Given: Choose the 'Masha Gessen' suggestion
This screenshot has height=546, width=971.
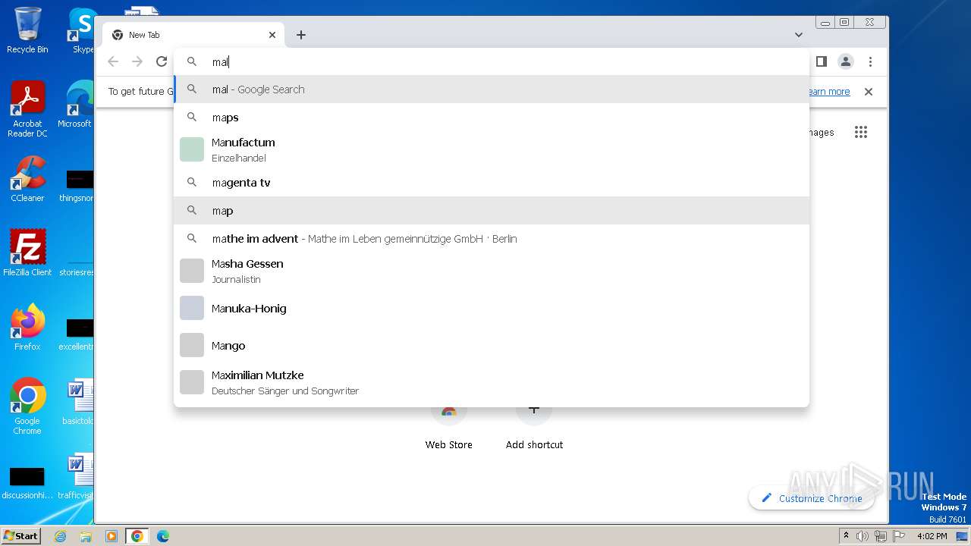Looking at the screenshot, I should tap(492, 271).
